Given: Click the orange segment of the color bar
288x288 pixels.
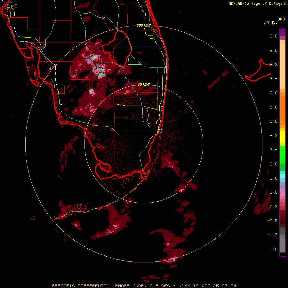Looking at the screenshot, I should pyautogui.click(x=283, y=110).
